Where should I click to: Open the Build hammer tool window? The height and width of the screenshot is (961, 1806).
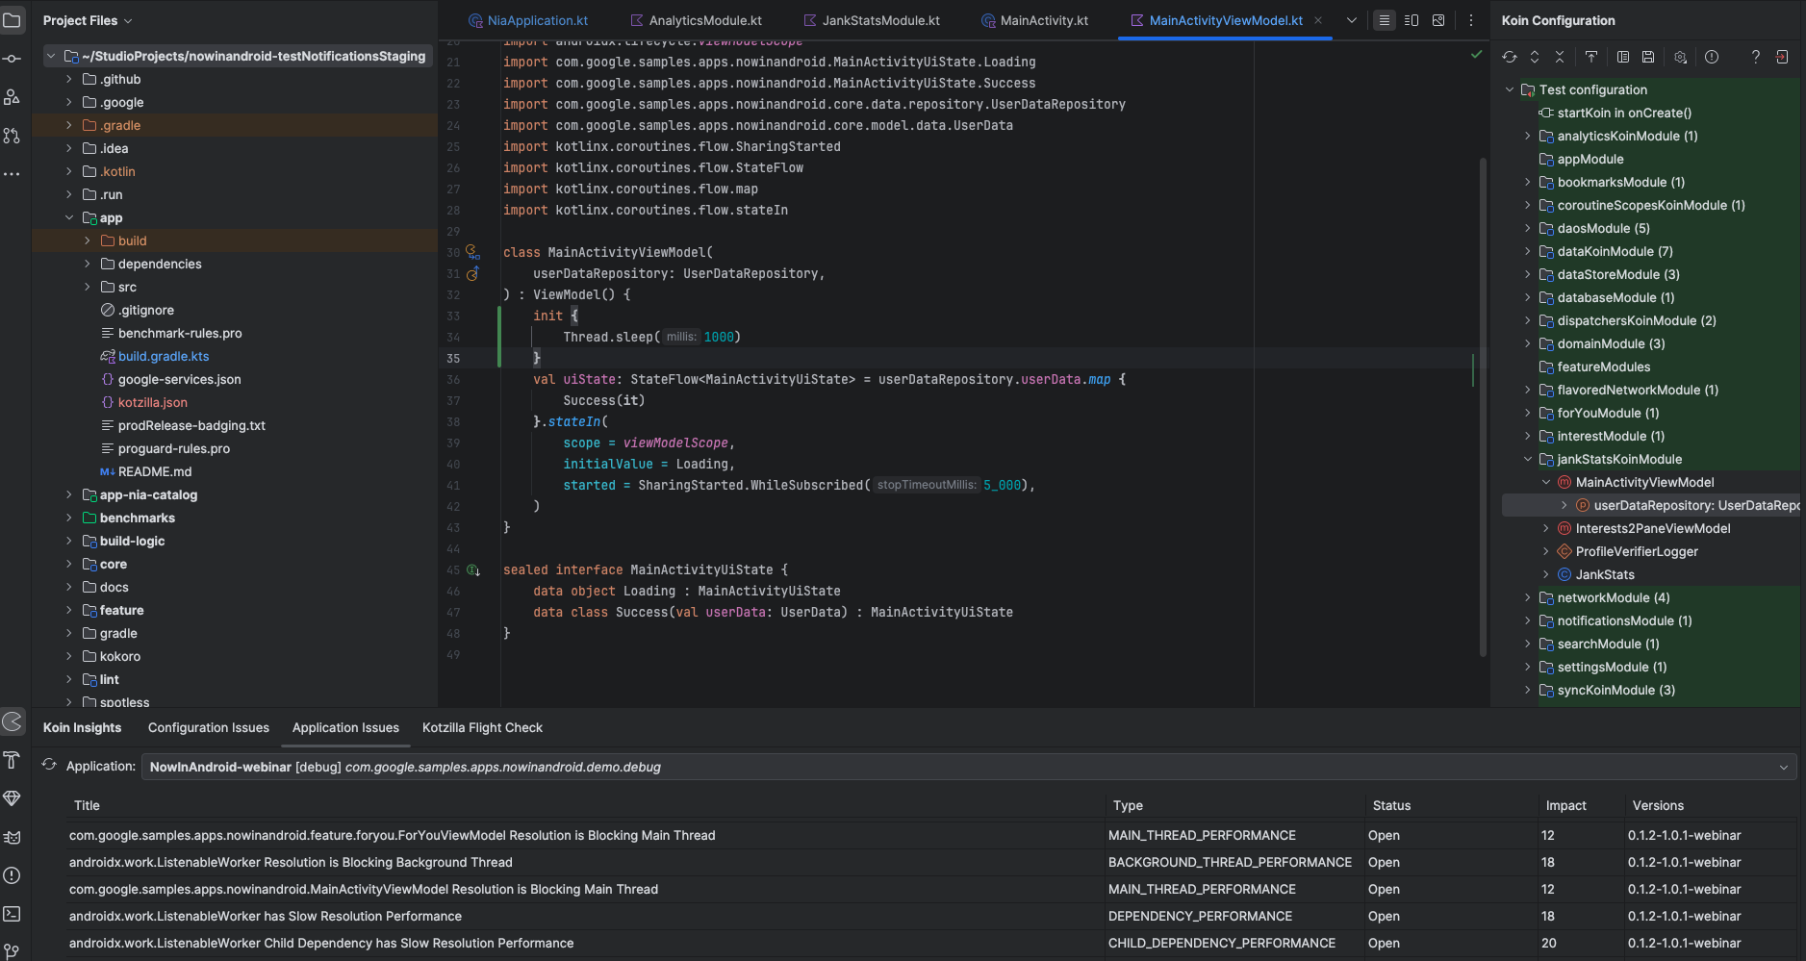13,760
